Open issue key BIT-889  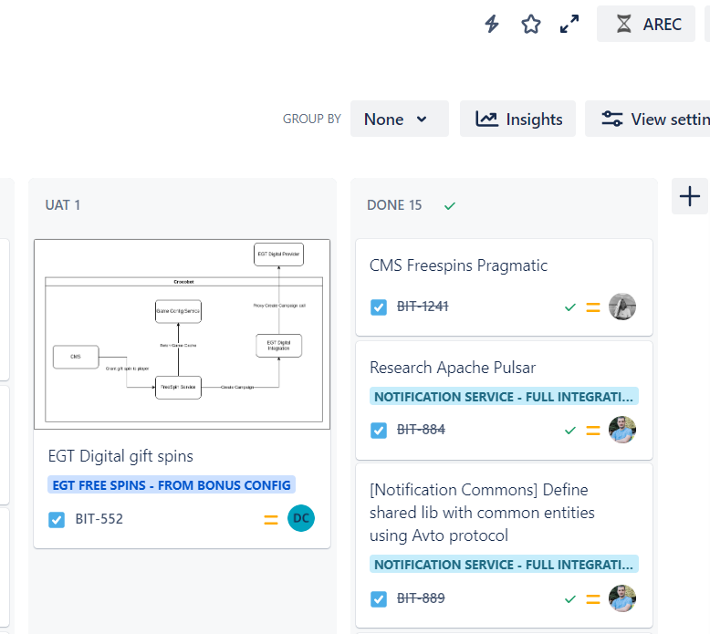click(421, 598)
